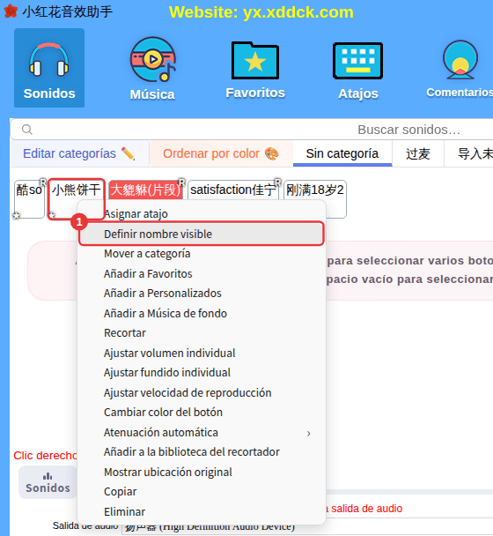Choose Copiar from context menu

point(202,492)
